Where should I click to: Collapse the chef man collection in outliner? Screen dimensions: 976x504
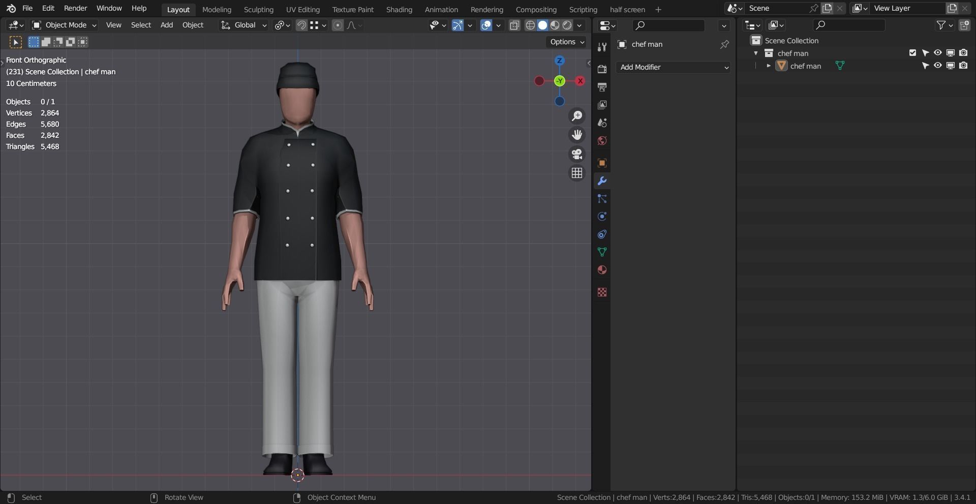756,53
